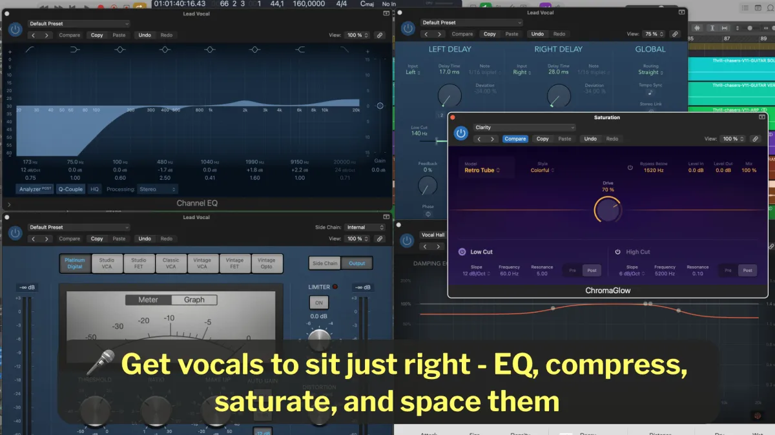Click Copy in Channel EQ window

point(97,35)
